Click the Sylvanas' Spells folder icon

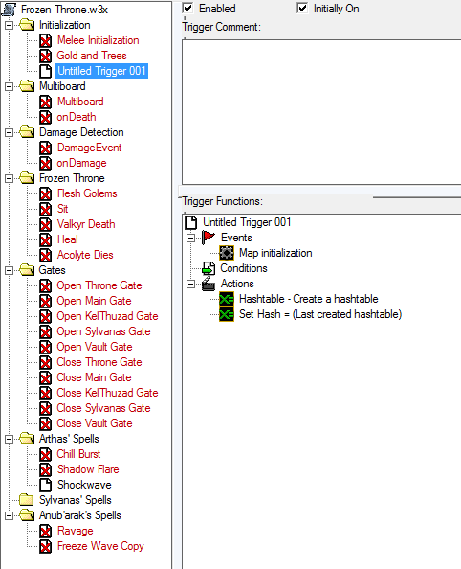pos(27,500)
